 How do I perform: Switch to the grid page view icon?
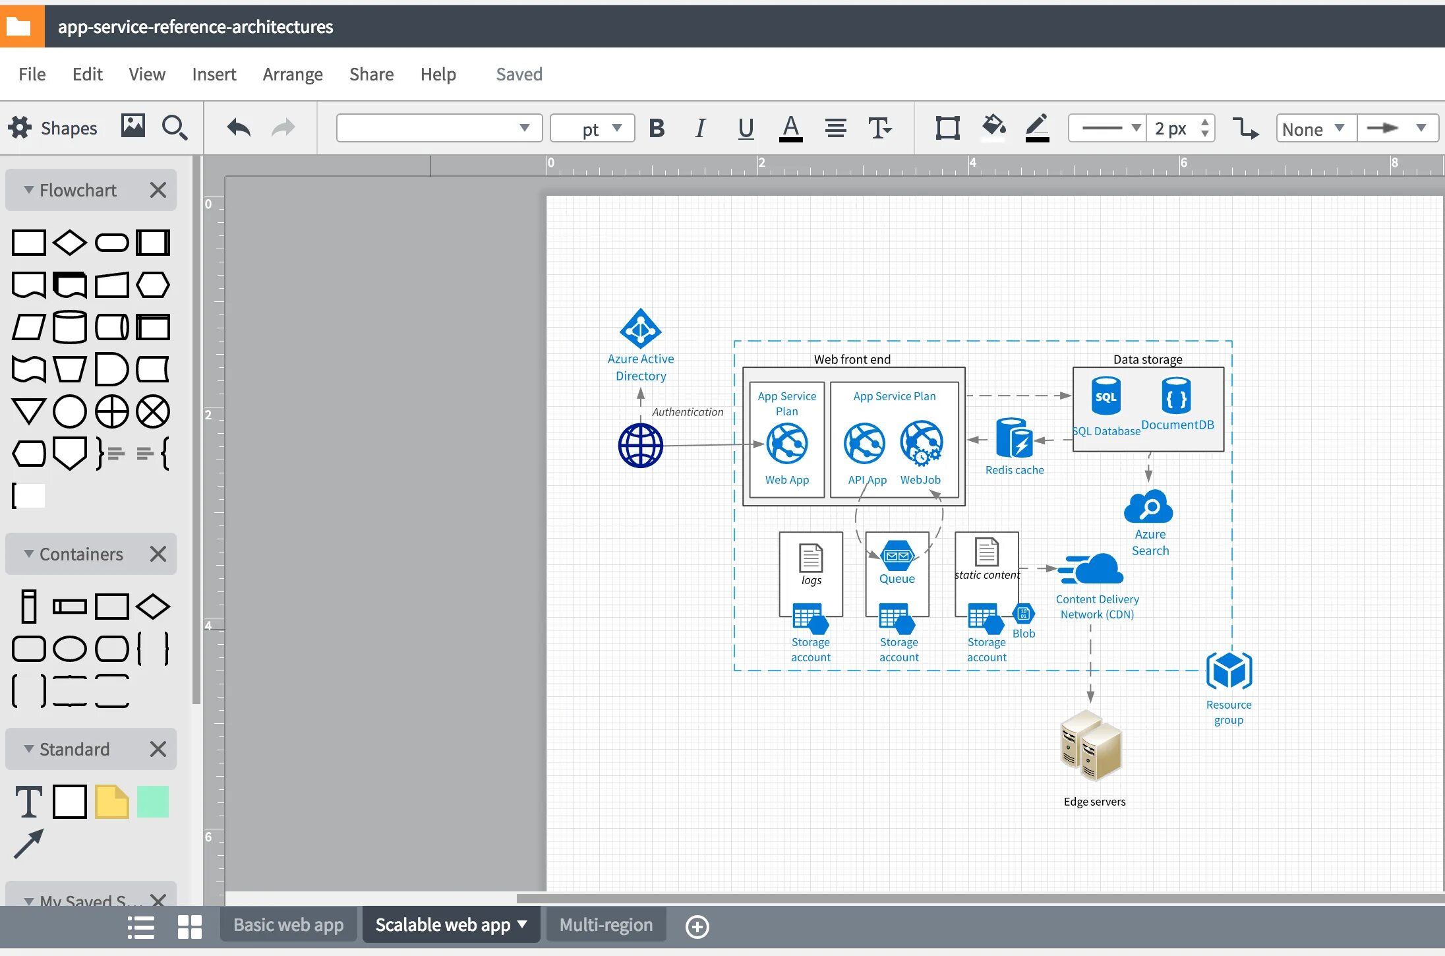pos(190,926)
